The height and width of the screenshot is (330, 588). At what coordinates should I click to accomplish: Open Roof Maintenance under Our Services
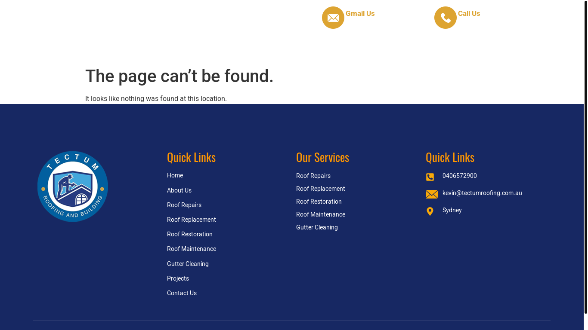tap(321, 214)
